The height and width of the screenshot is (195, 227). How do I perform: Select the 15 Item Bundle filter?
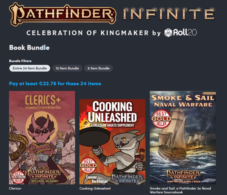click(67, 68)
